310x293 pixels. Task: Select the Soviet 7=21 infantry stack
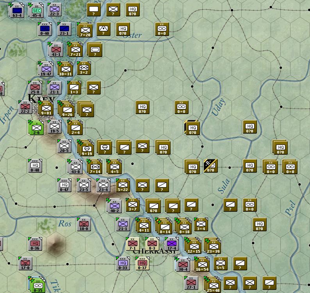pyautogui.click(x=75, y=50)
